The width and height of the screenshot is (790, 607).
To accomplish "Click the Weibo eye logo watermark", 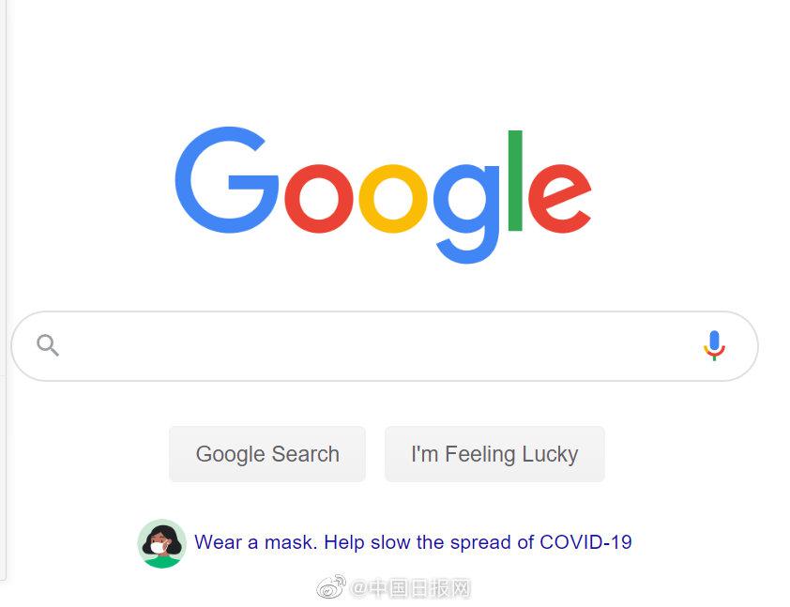I will coord(331,587).
